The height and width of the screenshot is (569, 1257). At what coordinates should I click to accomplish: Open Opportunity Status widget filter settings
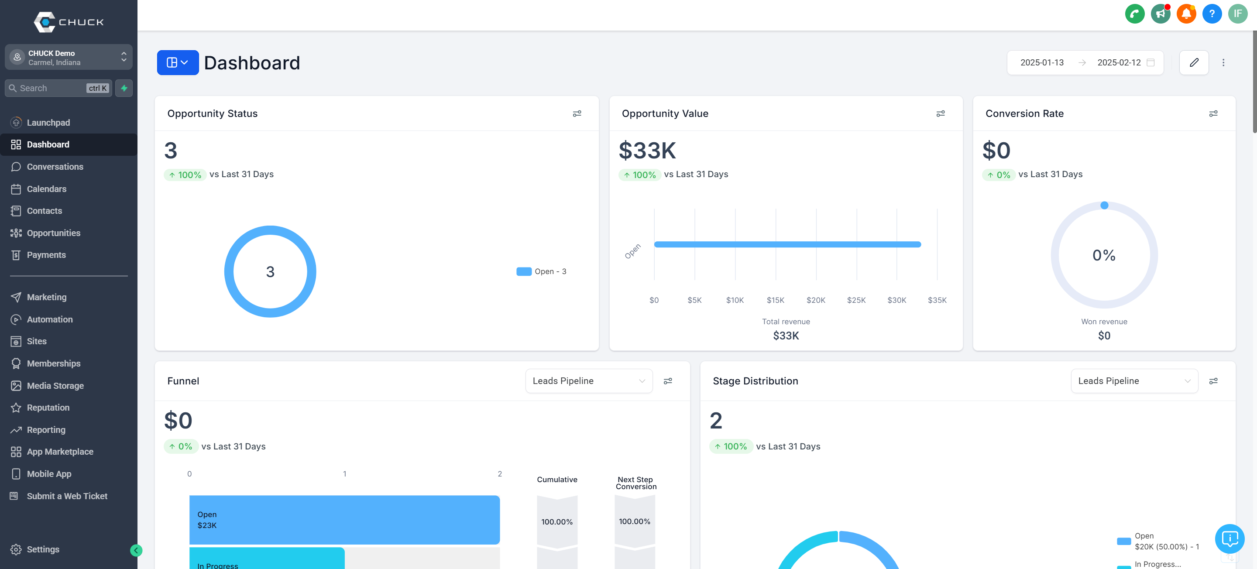point(577,114)
